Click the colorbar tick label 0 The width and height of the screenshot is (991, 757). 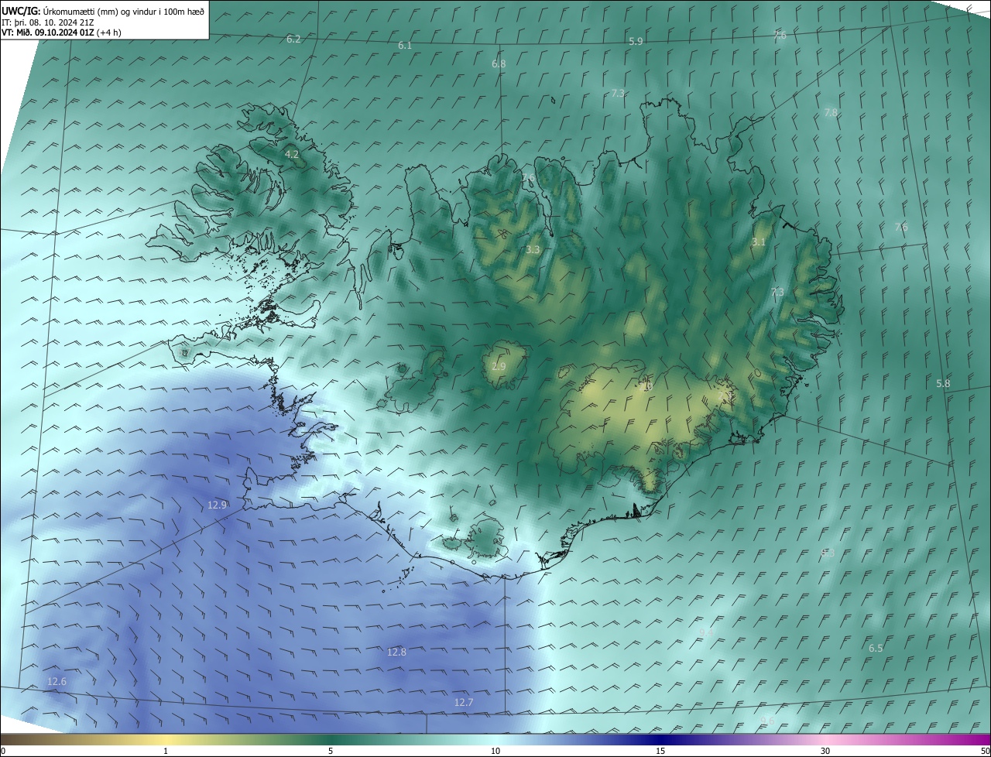(x=2, y=751)
